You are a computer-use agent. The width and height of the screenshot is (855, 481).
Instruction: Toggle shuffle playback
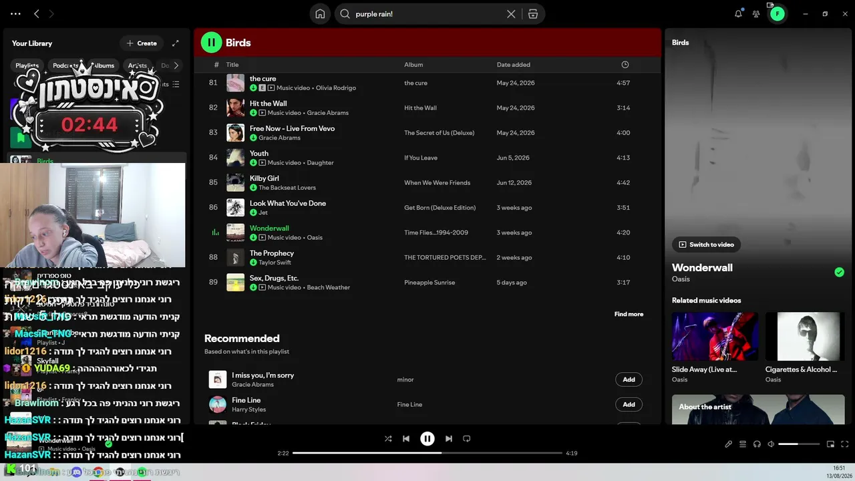coord(388,439)
